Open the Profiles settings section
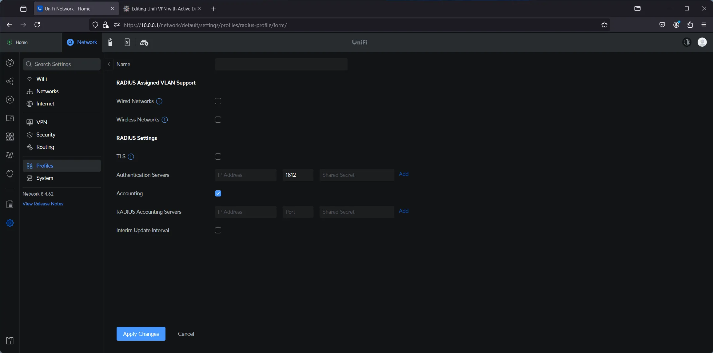 [62, 166]
